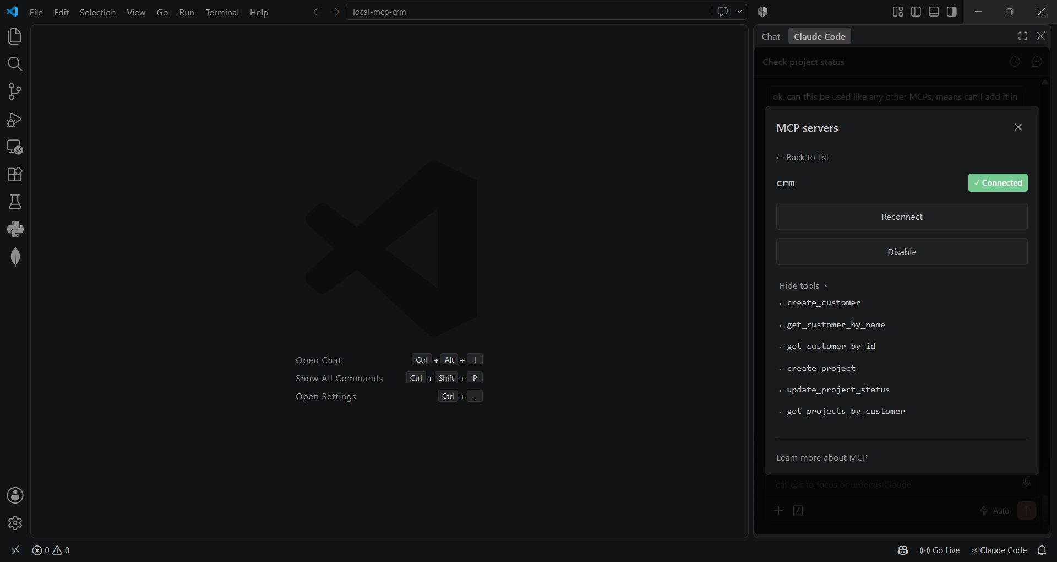Select get_customer_by_id tool

point(831,347)
